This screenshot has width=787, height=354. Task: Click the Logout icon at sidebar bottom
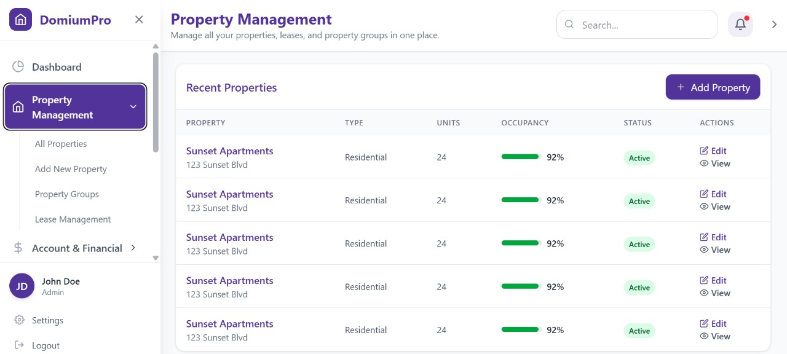click(x=18, y=345)
